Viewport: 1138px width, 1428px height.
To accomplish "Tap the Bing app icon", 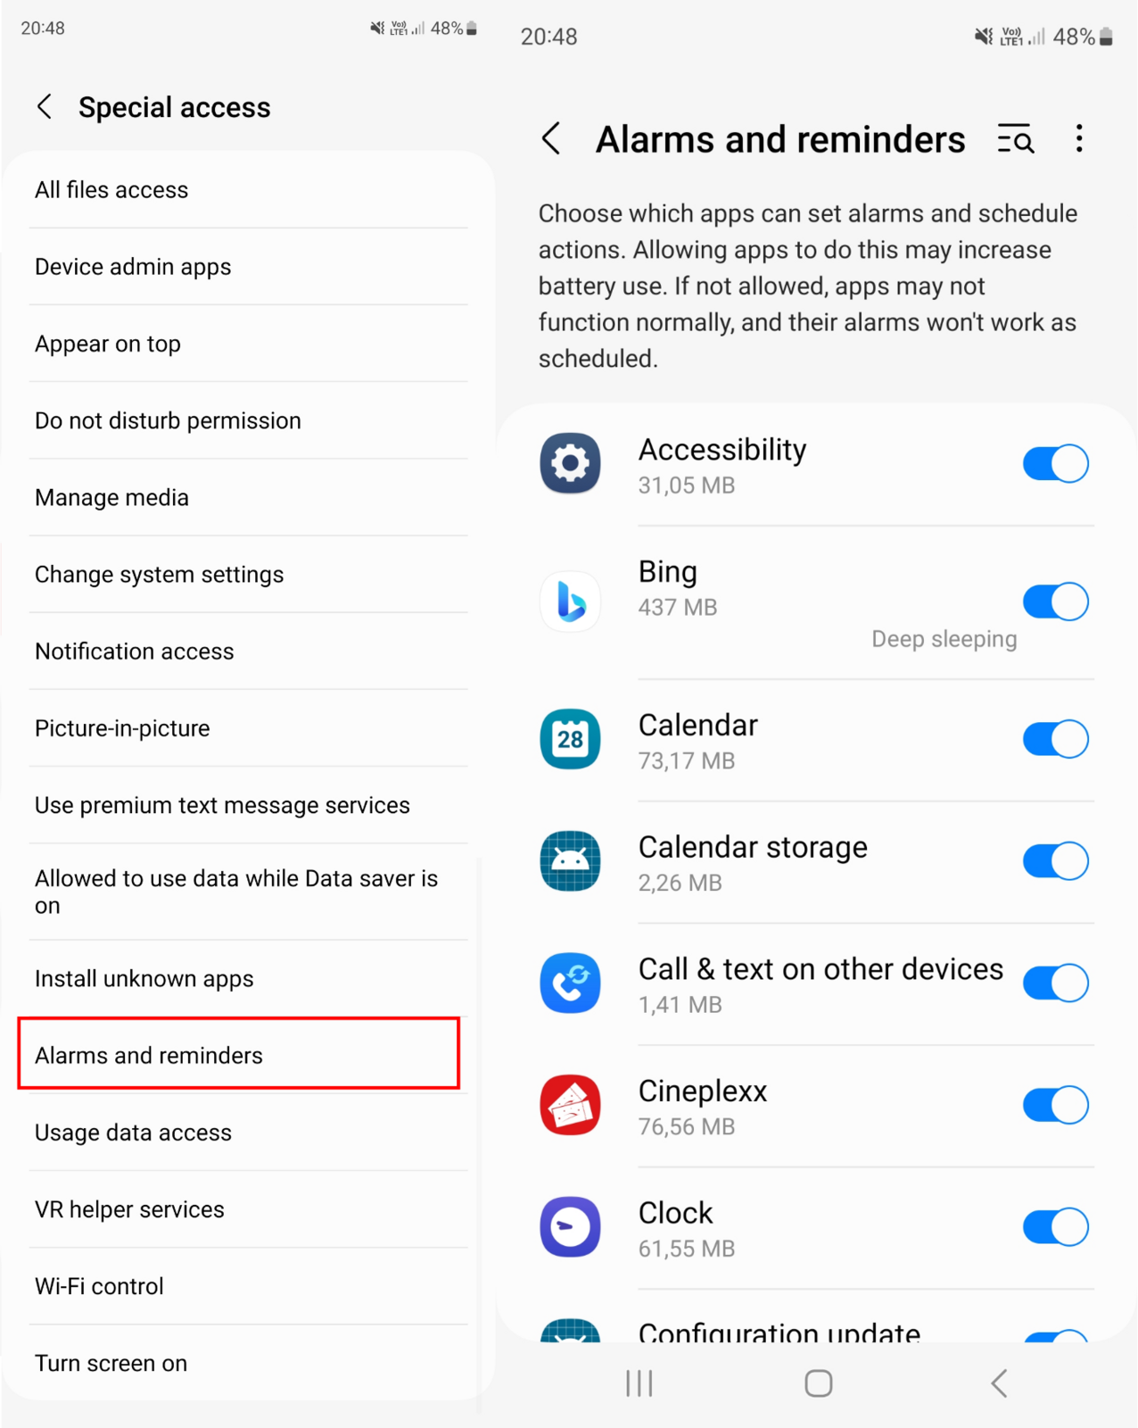I will click(x=571, y=602).
